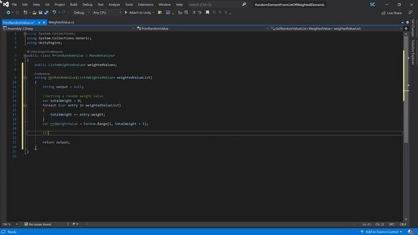Viewport: 418px width, 235px height.
Task: Open the View menu
Action: [37, 5]
